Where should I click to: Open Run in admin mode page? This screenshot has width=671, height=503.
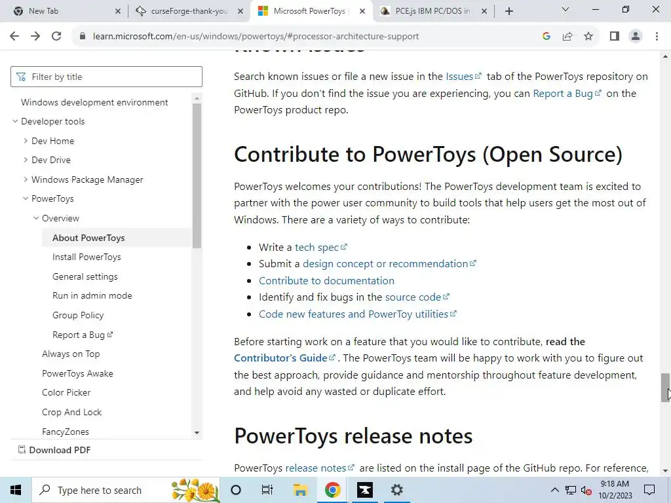[x=92, y=295]
